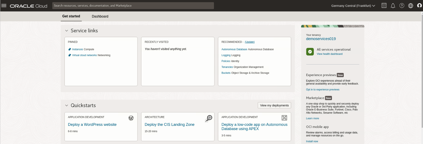Open the help question mark icon
This screenshot has height=144, width=423.
402,6
